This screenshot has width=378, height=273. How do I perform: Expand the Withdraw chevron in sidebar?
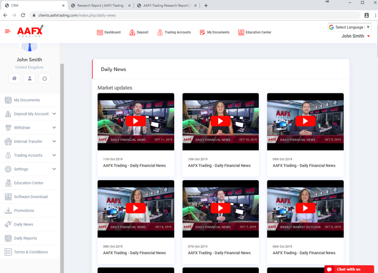(54, 128)
